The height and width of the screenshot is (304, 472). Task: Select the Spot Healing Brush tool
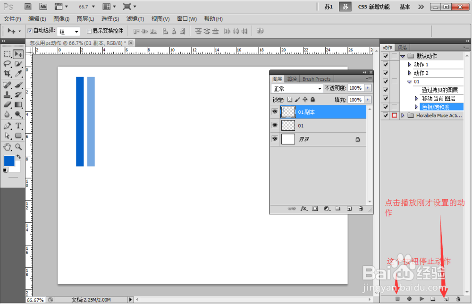[7, 85]
